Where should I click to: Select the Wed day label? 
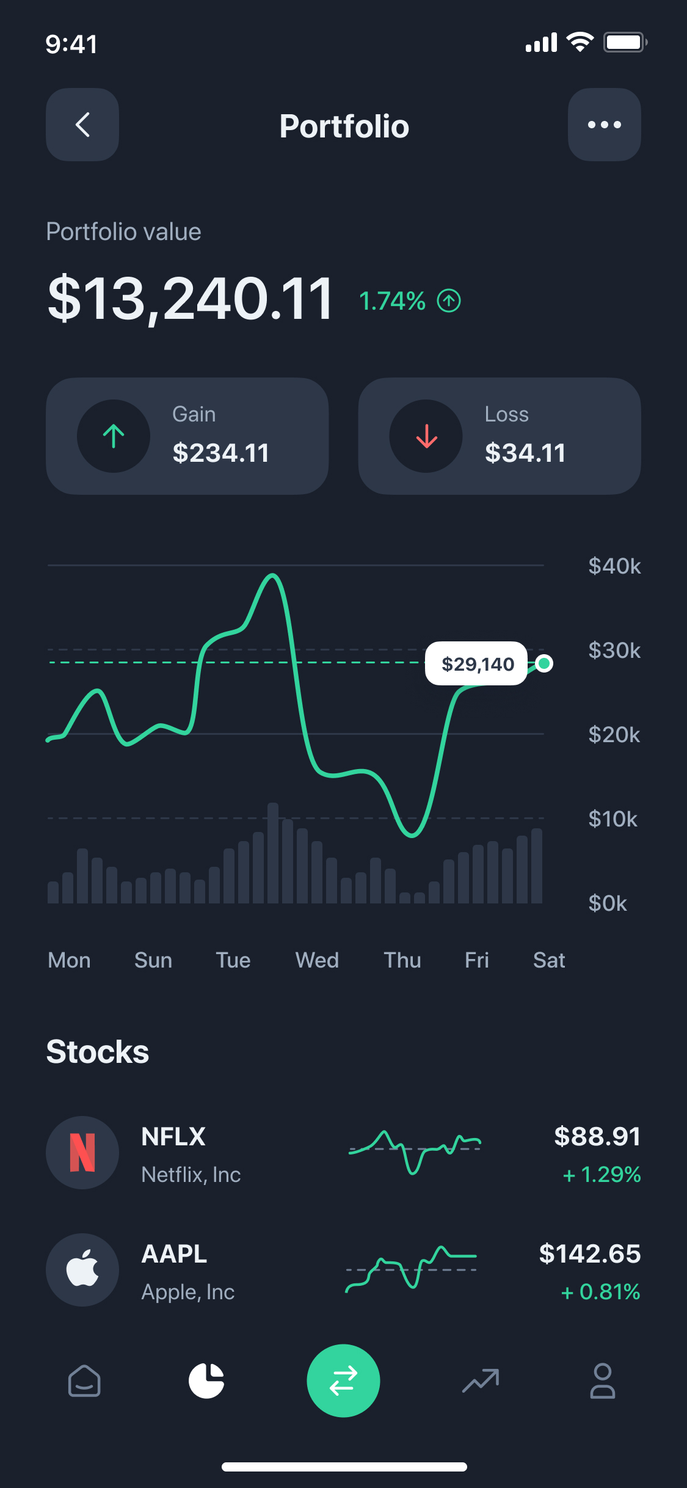point(317,960)
